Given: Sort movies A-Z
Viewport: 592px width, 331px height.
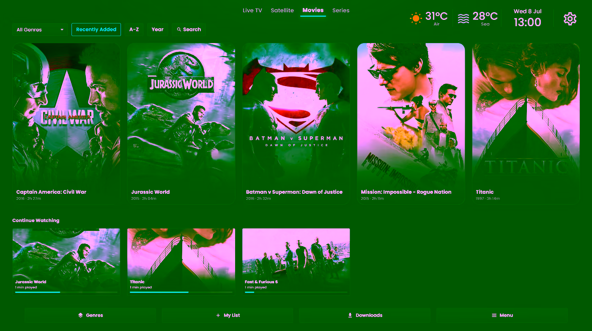Looking at the screenshot, I should (x=134, y=30).
